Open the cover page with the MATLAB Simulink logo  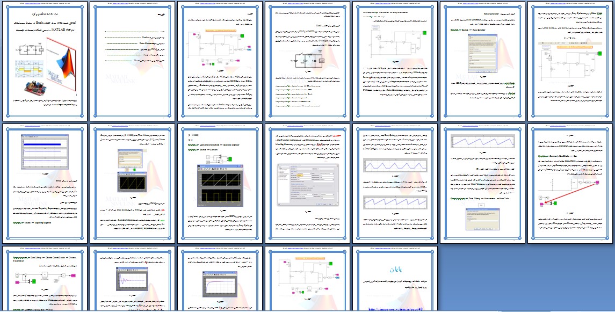pyautogui.click(x=44, y=61)
